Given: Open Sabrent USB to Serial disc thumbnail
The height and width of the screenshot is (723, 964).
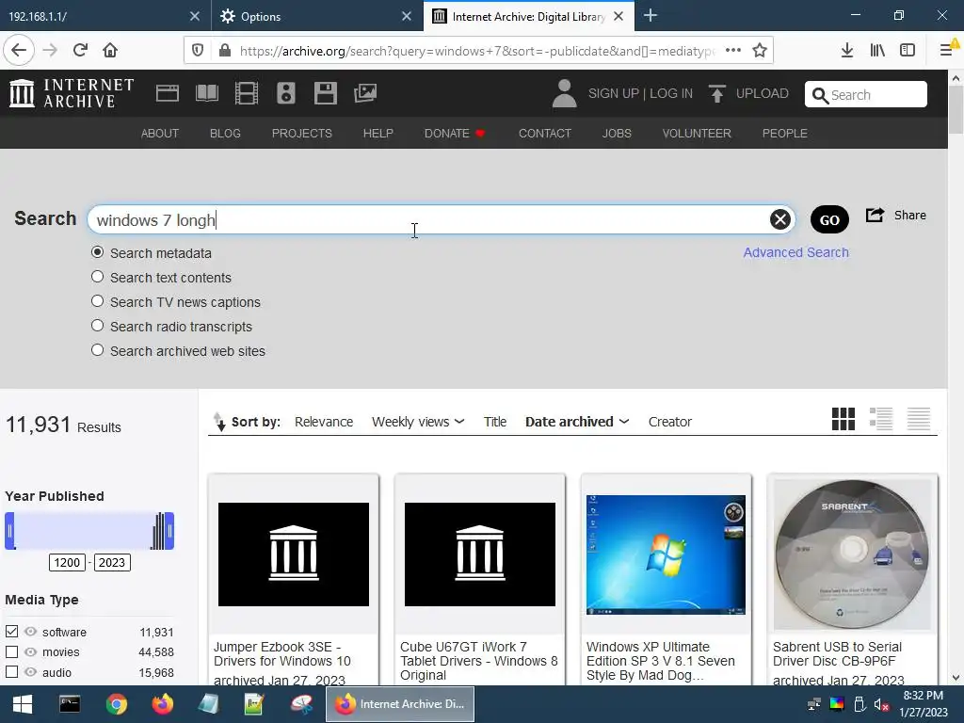Looking at the screenshot, I should (x=852, y=554).
